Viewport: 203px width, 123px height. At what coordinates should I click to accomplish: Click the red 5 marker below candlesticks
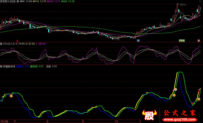click(x=17, y=41)
